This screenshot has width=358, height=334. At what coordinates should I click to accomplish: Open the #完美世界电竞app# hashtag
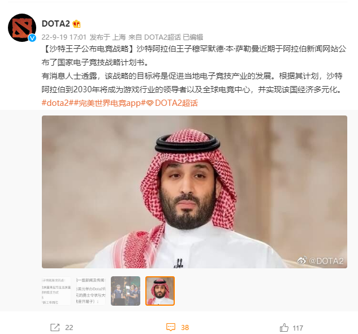pos(109,103)
